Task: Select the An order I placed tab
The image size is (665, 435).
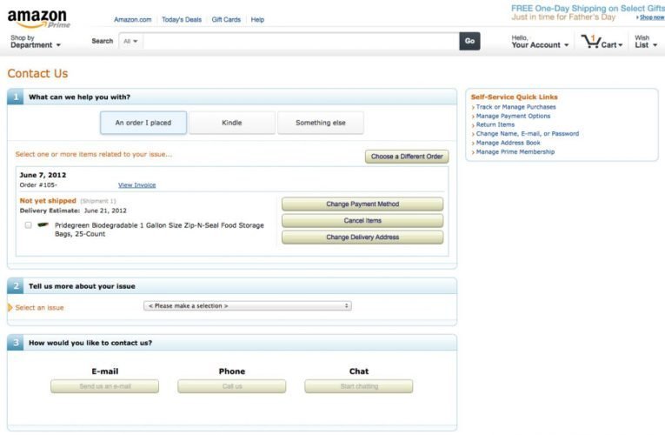Action: (143, 123)
